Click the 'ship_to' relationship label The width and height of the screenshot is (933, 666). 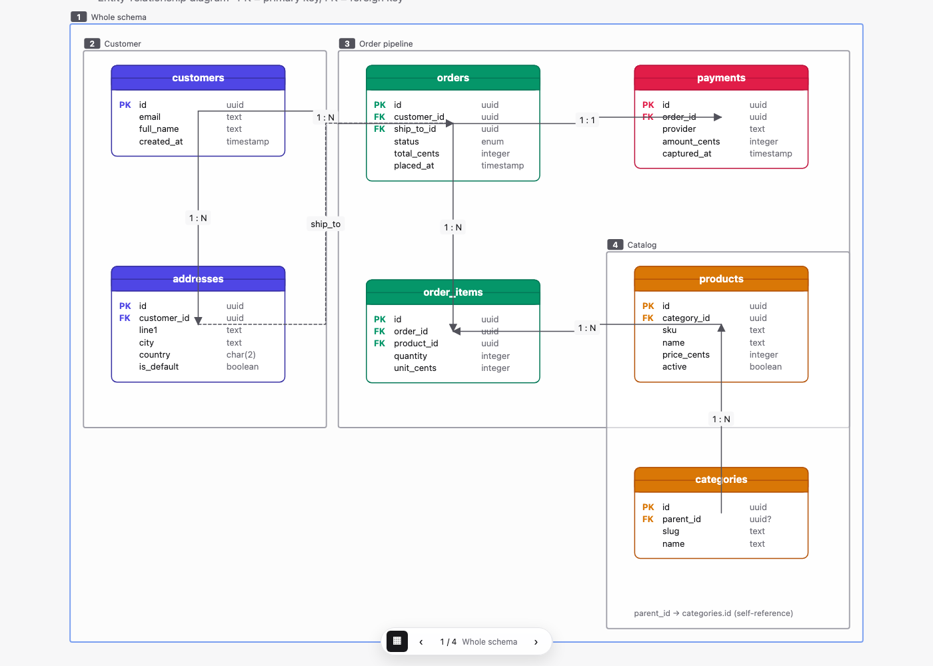[x=325, y=224]
